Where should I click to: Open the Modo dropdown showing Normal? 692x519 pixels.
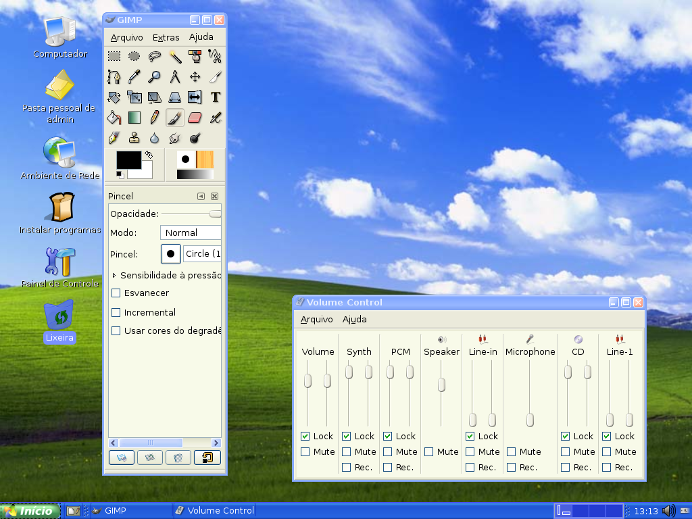click(191, 232)
